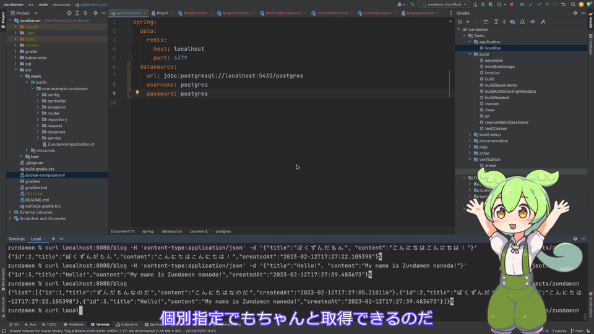
Task: Expand External Libraries node
Action: [x=11, y=212]
